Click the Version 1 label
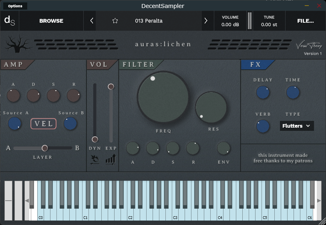326x225 pixels. [313, 53]
